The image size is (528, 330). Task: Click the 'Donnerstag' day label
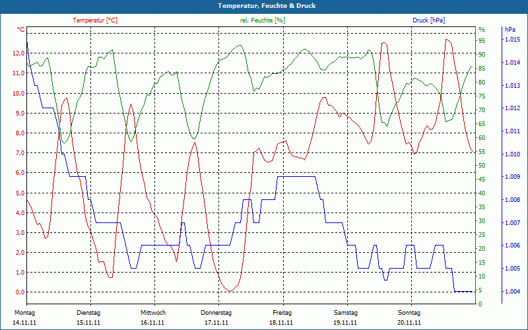click(x=216, y=312)
